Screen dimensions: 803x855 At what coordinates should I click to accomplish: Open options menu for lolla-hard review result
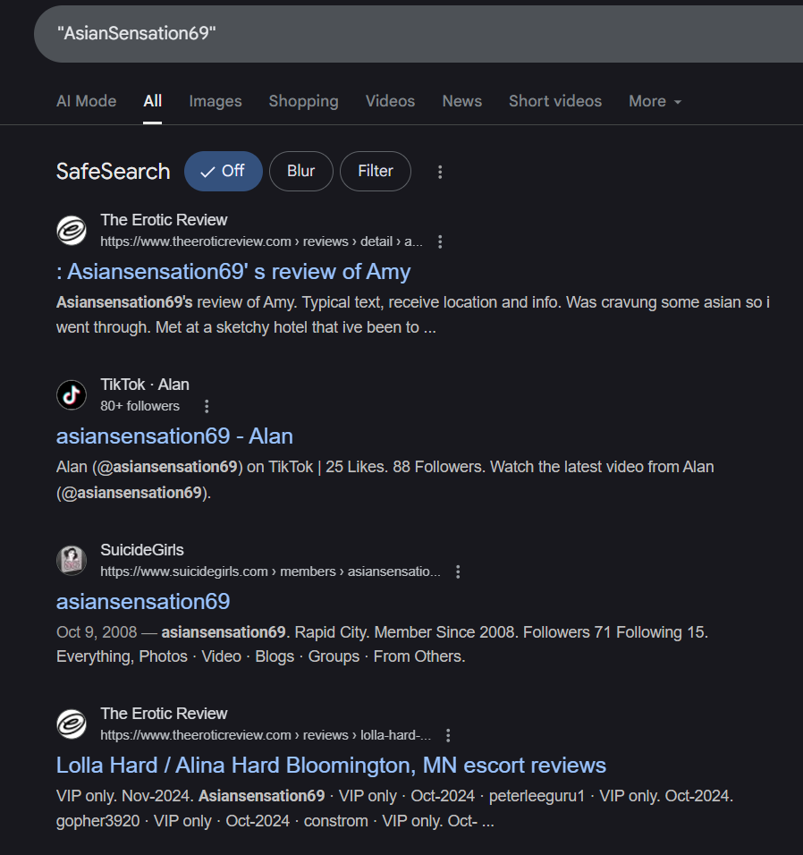point(448,735)
